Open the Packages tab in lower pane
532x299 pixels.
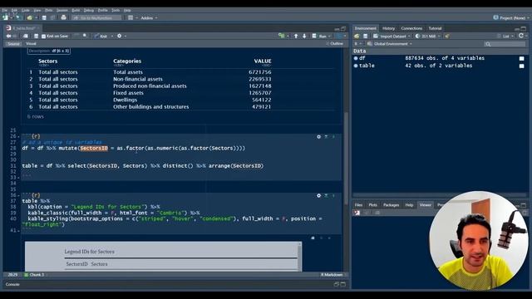391,205
